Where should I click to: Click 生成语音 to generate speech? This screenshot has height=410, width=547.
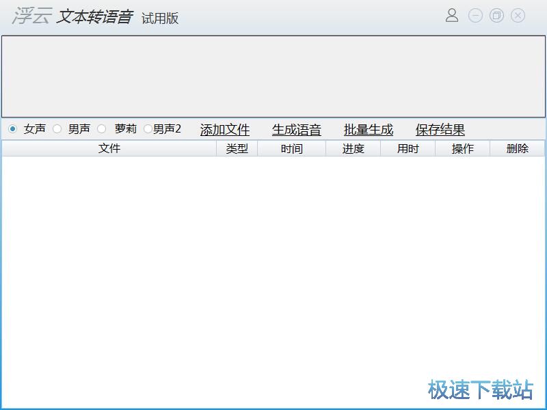pyautogui.click(x=297, y=130)
